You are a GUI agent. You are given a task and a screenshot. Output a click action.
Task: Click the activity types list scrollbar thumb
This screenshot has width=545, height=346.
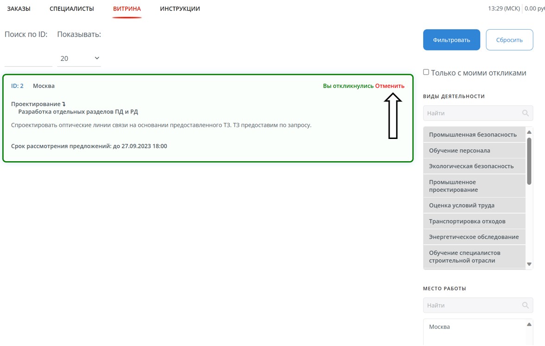[x=529, y=160]
